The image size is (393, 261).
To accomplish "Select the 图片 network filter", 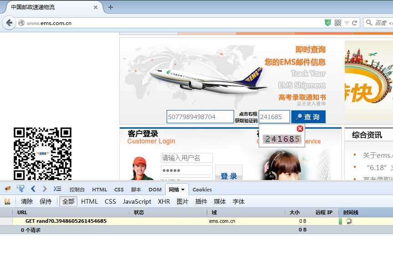I will pyautogui.click(x=183, y=201).
